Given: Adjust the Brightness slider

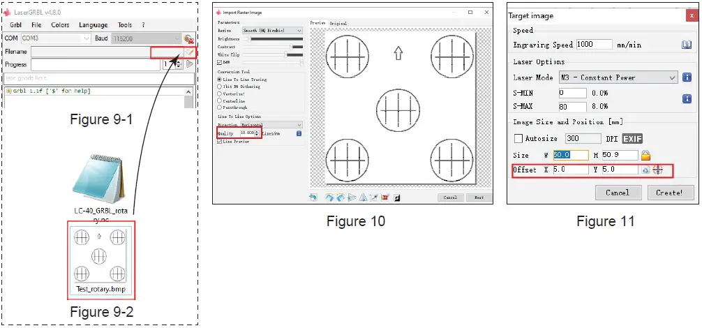Looking at the screenshot, I should [273, 39].
